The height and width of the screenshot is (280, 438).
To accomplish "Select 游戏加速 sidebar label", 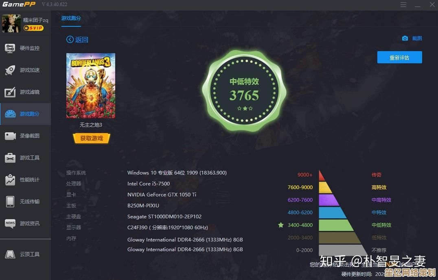I will coord(30,70).
